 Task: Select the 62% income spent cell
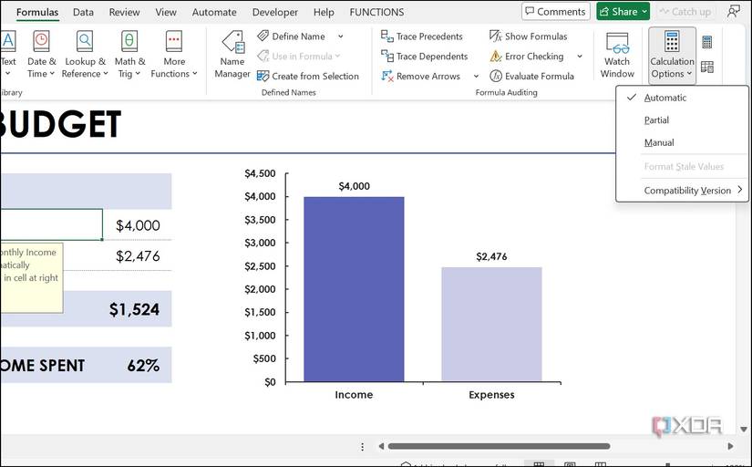[x=143, y=365]
